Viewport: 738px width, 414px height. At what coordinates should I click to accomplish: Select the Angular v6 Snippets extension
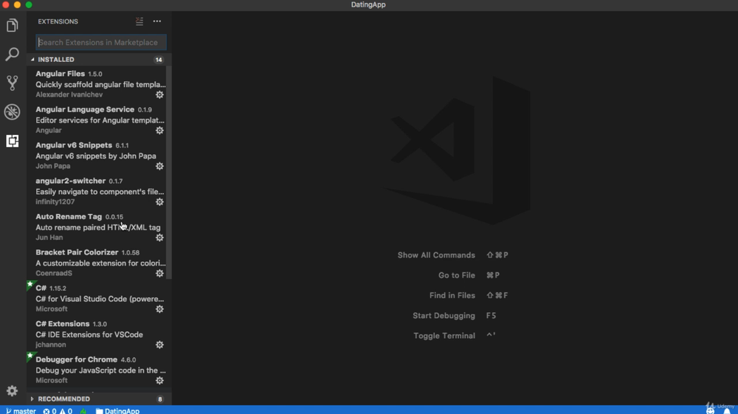coord(97,155)
